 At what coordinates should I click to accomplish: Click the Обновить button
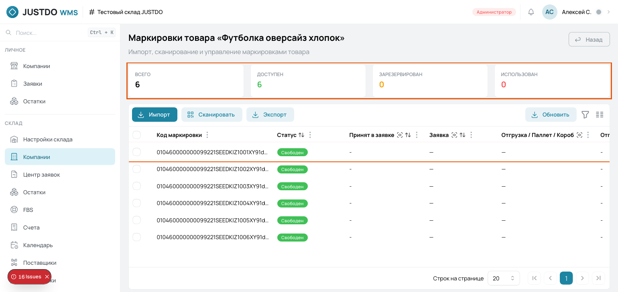point(551,115)
